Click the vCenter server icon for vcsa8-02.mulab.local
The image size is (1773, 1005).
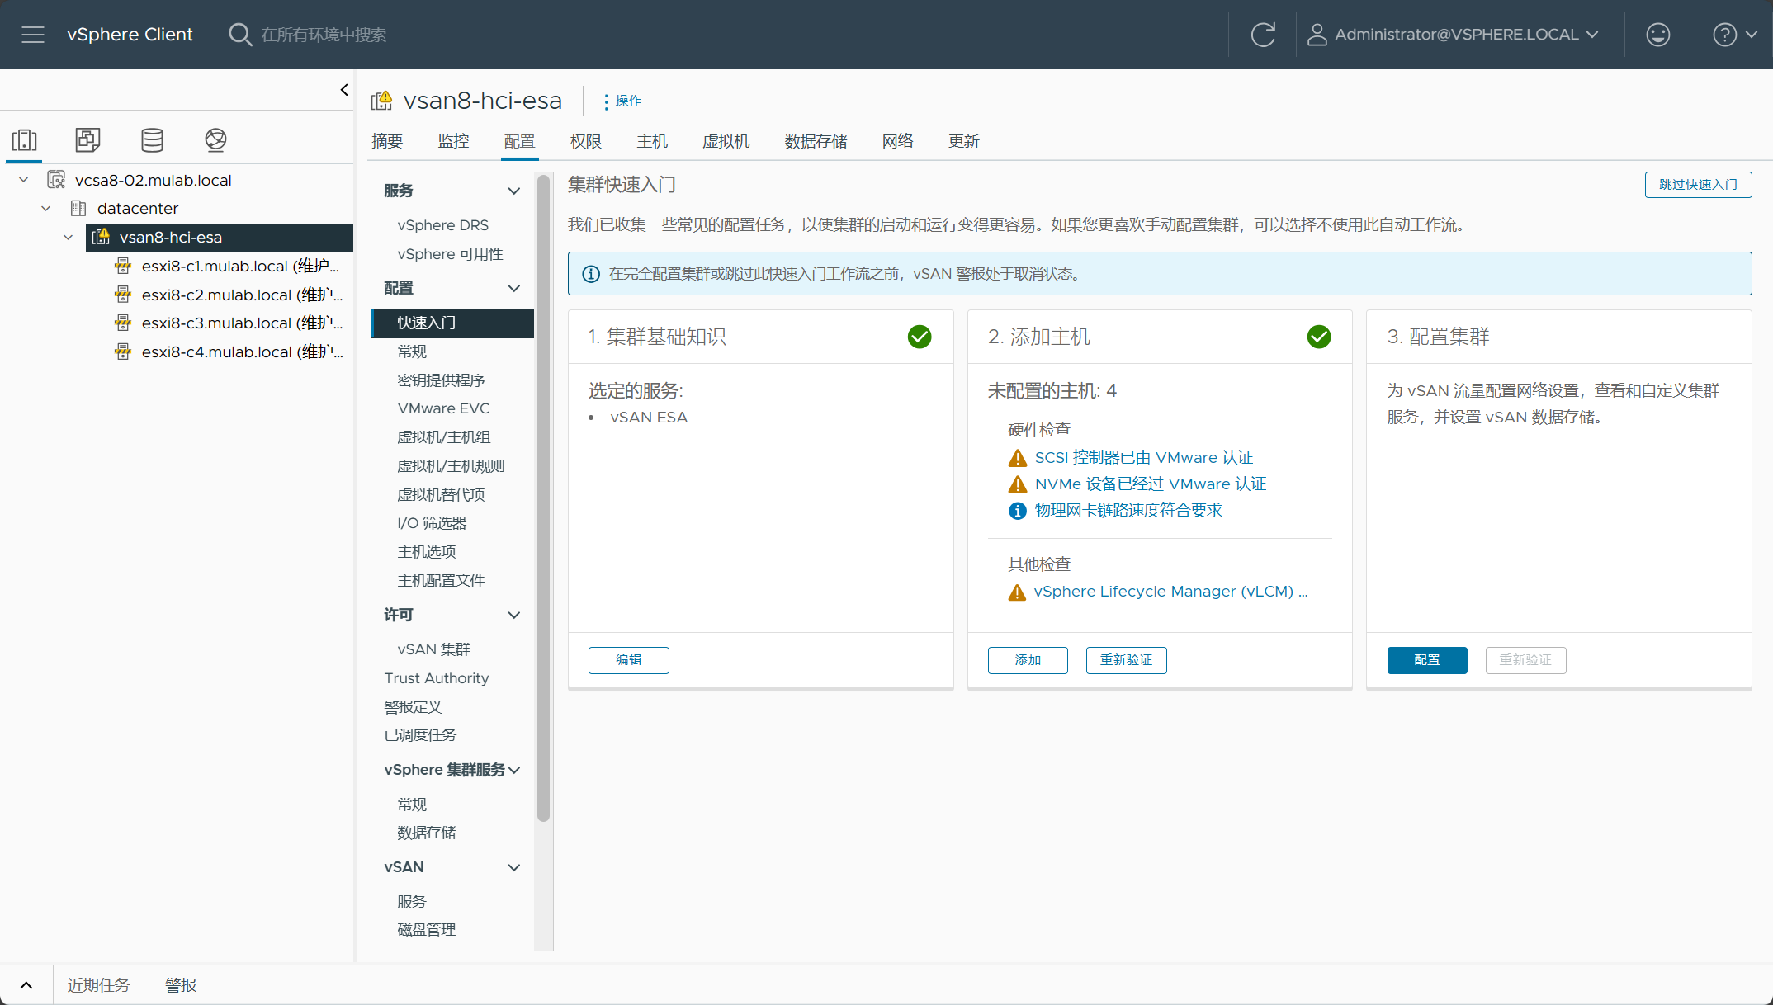click(x=56, y=180)
